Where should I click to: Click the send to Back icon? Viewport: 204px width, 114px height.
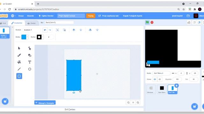(97, 30)
